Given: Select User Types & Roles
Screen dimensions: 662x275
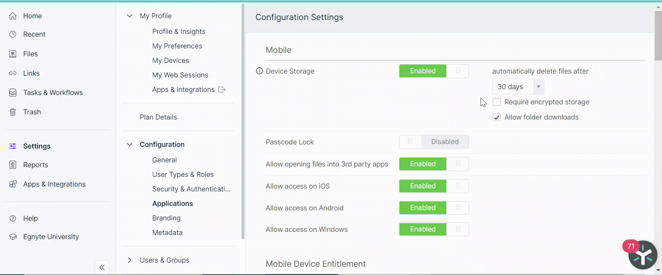Looking at the screenshot, I should (183, 175).
